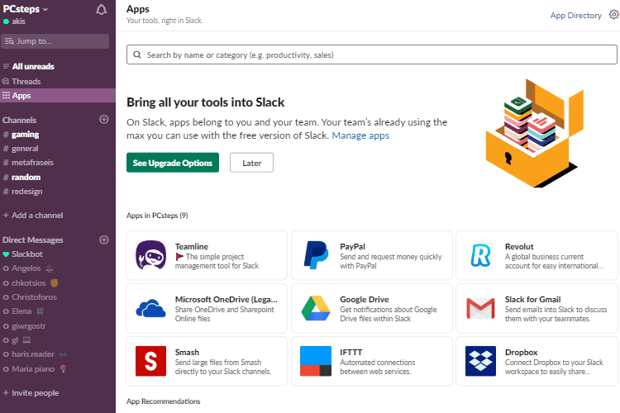Click the Revolut app title
This screenshot has width=620, height=413.
[x=519, y=247]
